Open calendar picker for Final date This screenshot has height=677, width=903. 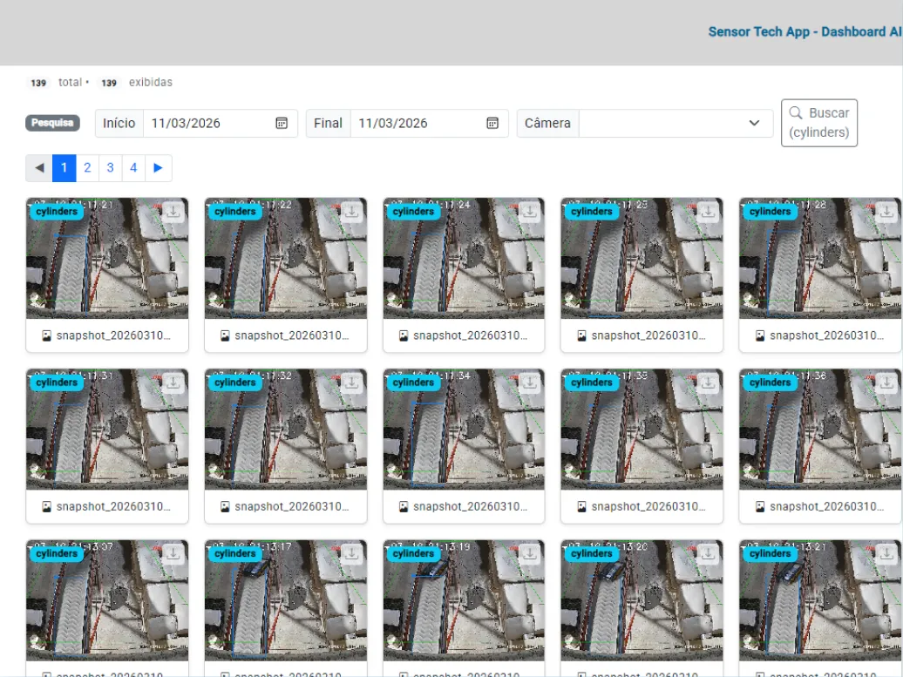pos(492,123)
